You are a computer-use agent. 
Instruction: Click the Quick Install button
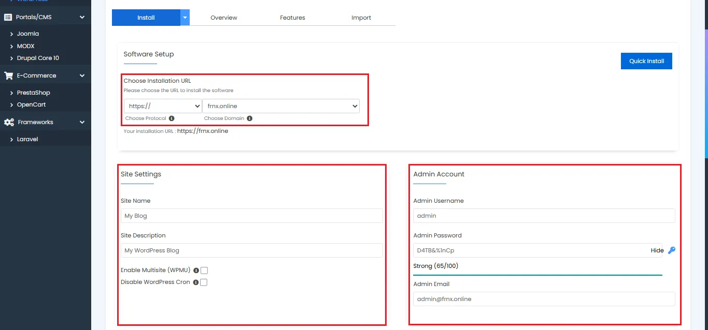(646, 61)
